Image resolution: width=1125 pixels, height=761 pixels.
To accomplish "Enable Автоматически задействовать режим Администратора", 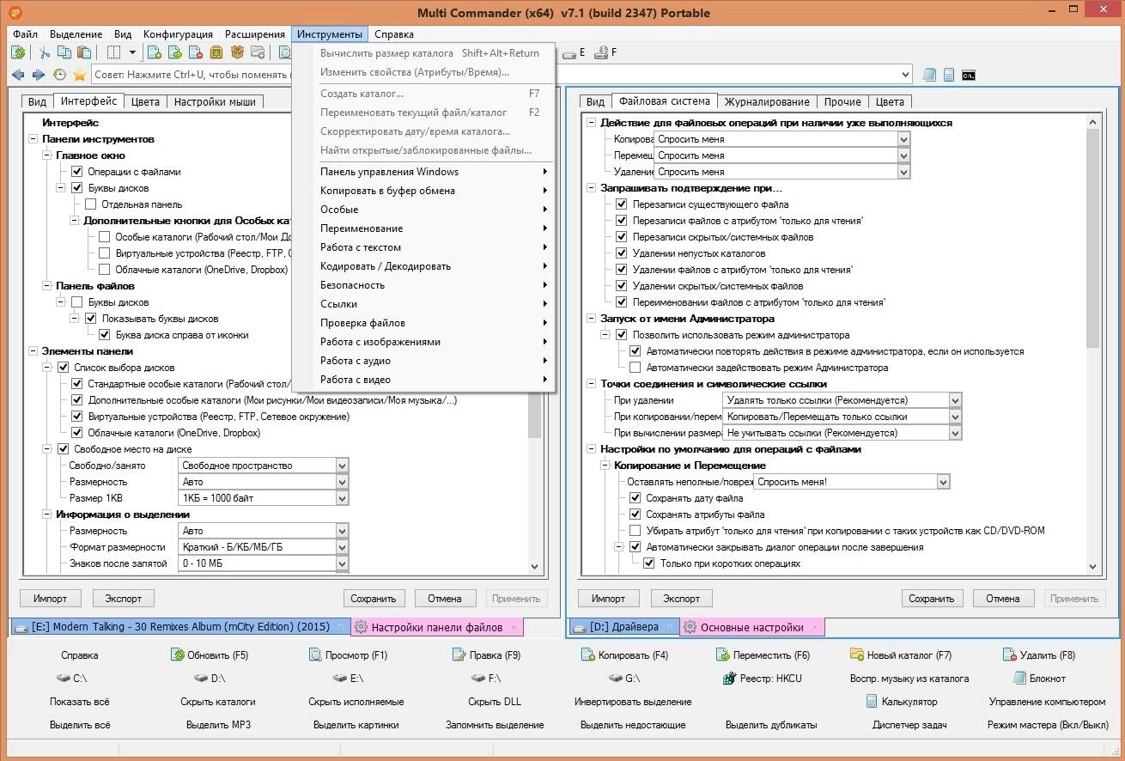I will [635, 368].
